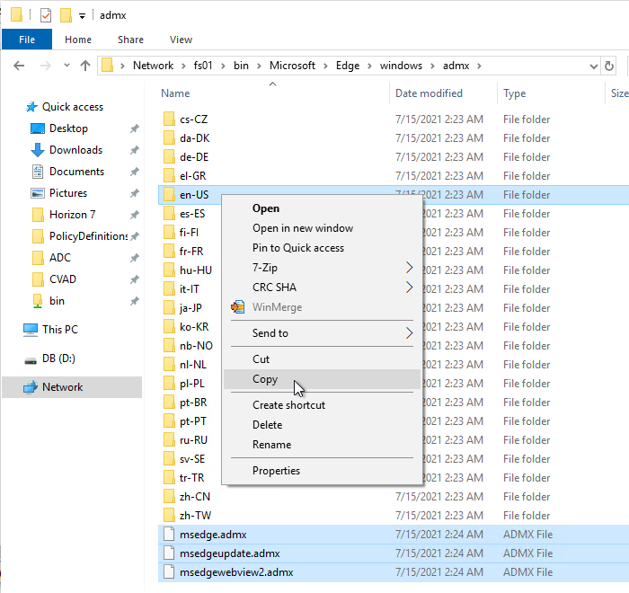Select the en-US folder
This screenshot has width=629, height=593.
194,195
